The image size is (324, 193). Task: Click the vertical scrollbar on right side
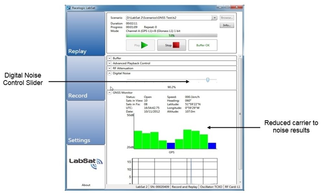coord(240,114)
